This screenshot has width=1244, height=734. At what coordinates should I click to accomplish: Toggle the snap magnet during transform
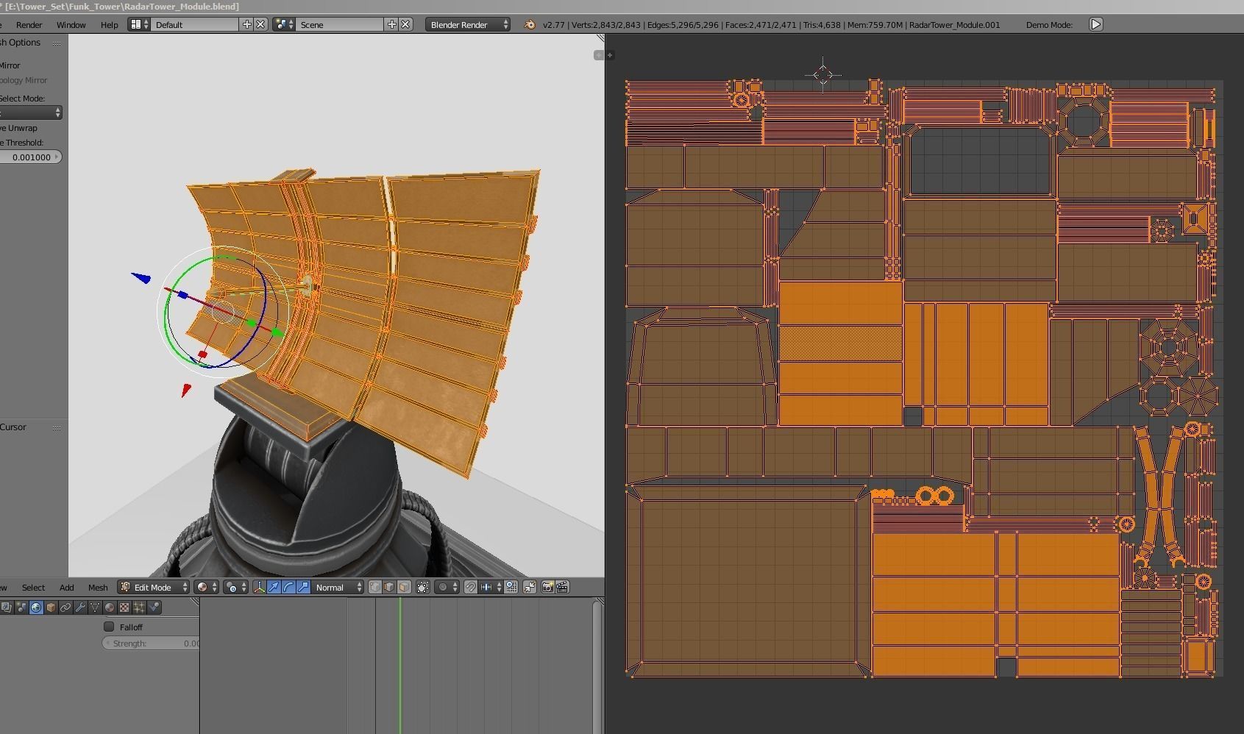pyautogui.click(x=470, y=587)
